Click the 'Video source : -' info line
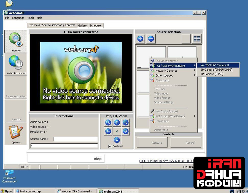Image resolution: width=248 pixels, height=193 pixels. click(x=40, y=127)
